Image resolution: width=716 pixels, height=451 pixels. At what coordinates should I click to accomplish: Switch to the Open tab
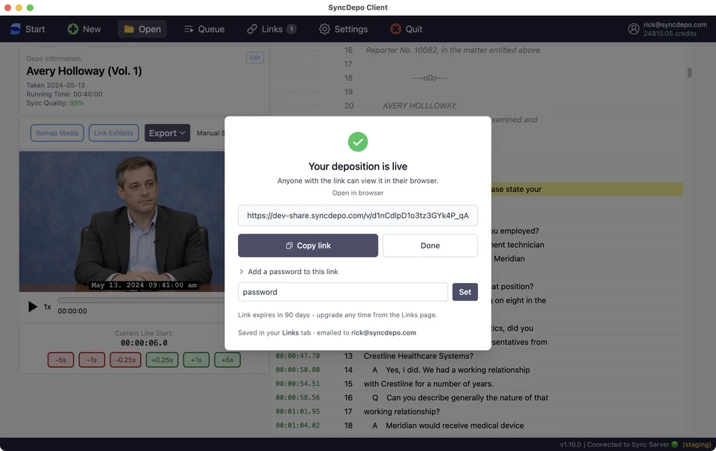(x=142, y=29)
